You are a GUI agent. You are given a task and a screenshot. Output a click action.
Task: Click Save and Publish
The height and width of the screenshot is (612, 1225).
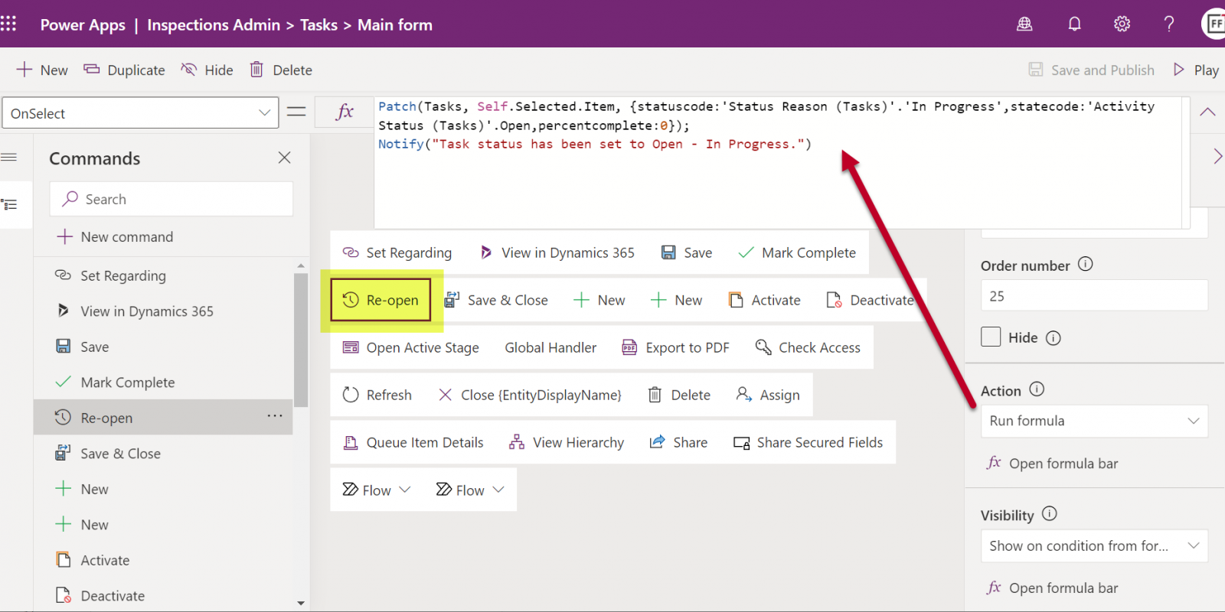tap(1091, 70)
